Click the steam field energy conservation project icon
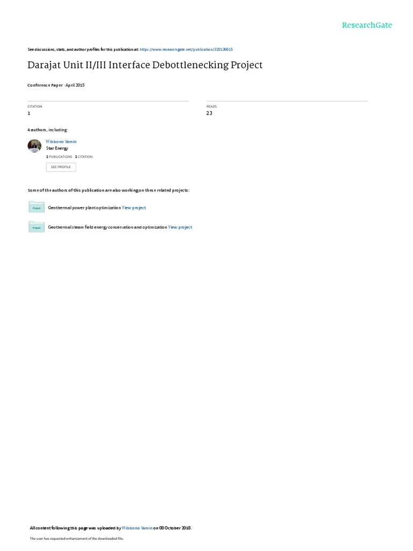Viewport: 413px width, 551px height. click(x=37, y=227)
